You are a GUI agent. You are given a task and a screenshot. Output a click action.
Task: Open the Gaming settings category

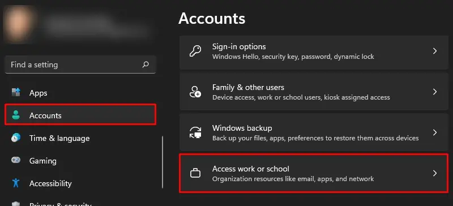[x=80, y=161]
